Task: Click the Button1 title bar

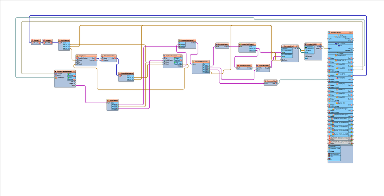Action: (36, 40)
